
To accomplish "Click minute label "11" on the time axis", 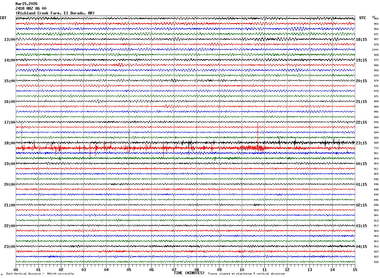I will coord(264,270).
